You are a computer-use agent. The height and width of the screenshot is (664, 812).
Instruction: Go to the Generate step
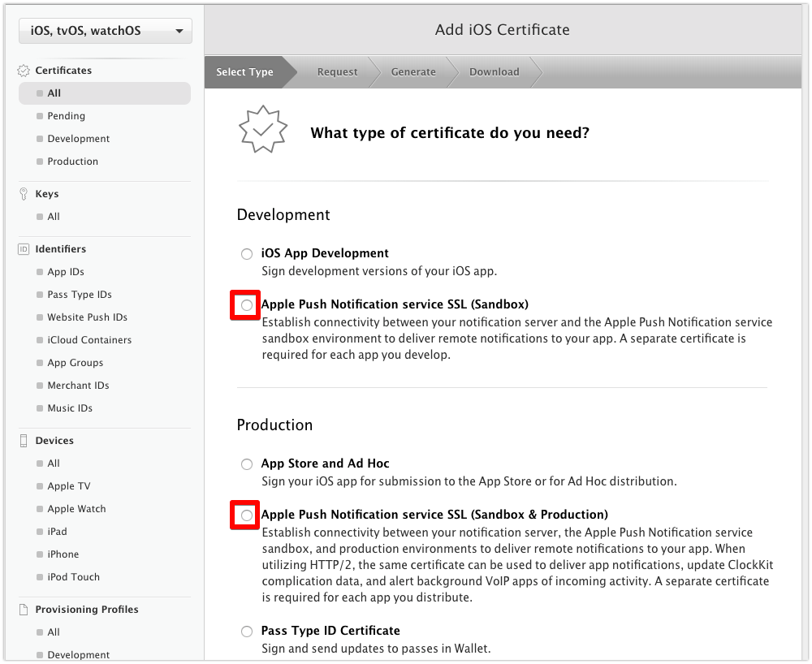tap(413, 72)
